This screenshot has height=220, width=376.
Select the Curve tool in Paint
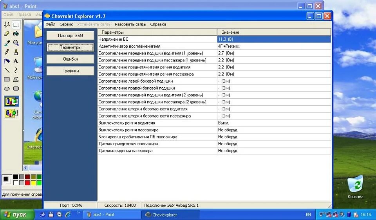(x=16, y=70)
